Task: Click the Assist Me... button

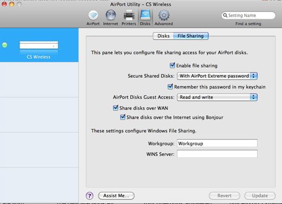Action: (x=116, y=196)
